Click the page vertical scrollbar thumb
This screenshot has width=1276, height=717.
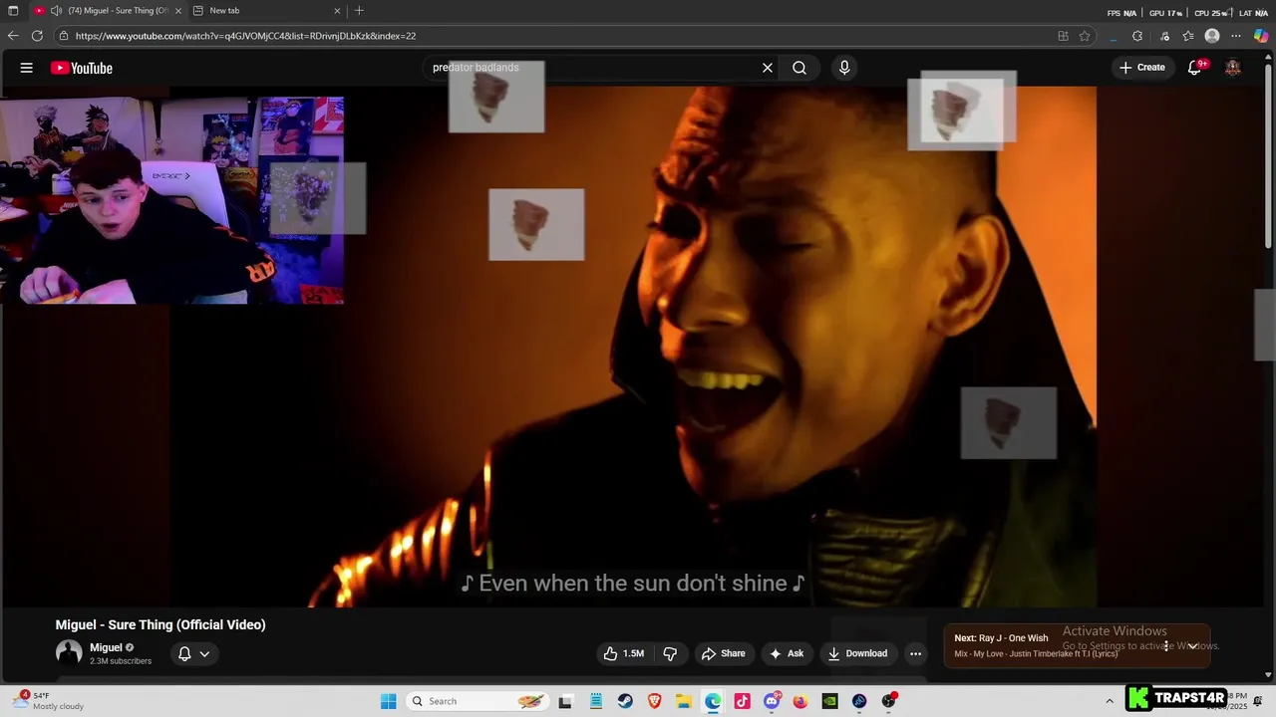pyautogui.click(x=1269, y=154)
